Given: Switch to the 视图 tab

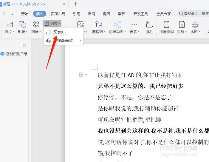Looking at the screenshot, I should 106,14.
